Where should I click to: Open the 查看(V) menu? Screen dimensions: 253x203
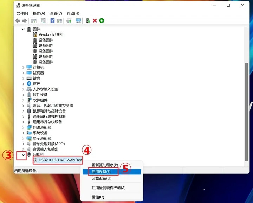coord(56,13)
